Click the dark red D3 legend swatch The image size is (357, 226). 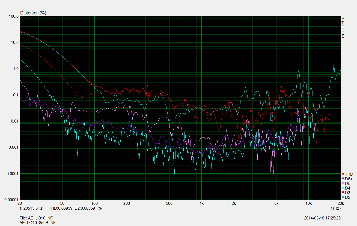click(343, 193)
